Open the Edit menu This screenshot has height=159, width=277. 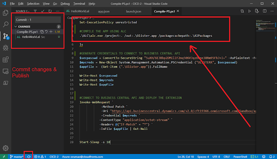(21, 4)
